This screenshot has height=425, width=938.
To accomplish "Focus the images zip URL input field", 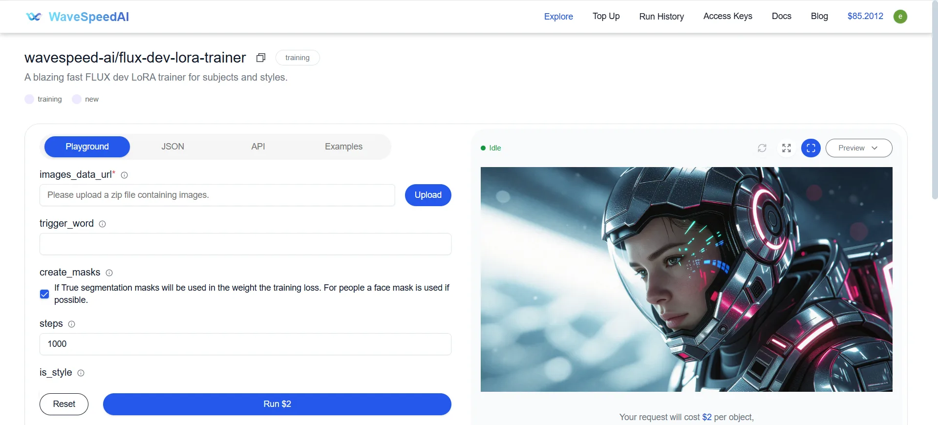I will coord(217,195).
